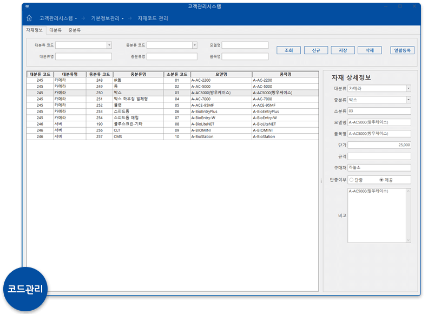This screenshot has width=441, height=314.
Task: Select the row 스피드돔 매립
Action: point(173,117)
